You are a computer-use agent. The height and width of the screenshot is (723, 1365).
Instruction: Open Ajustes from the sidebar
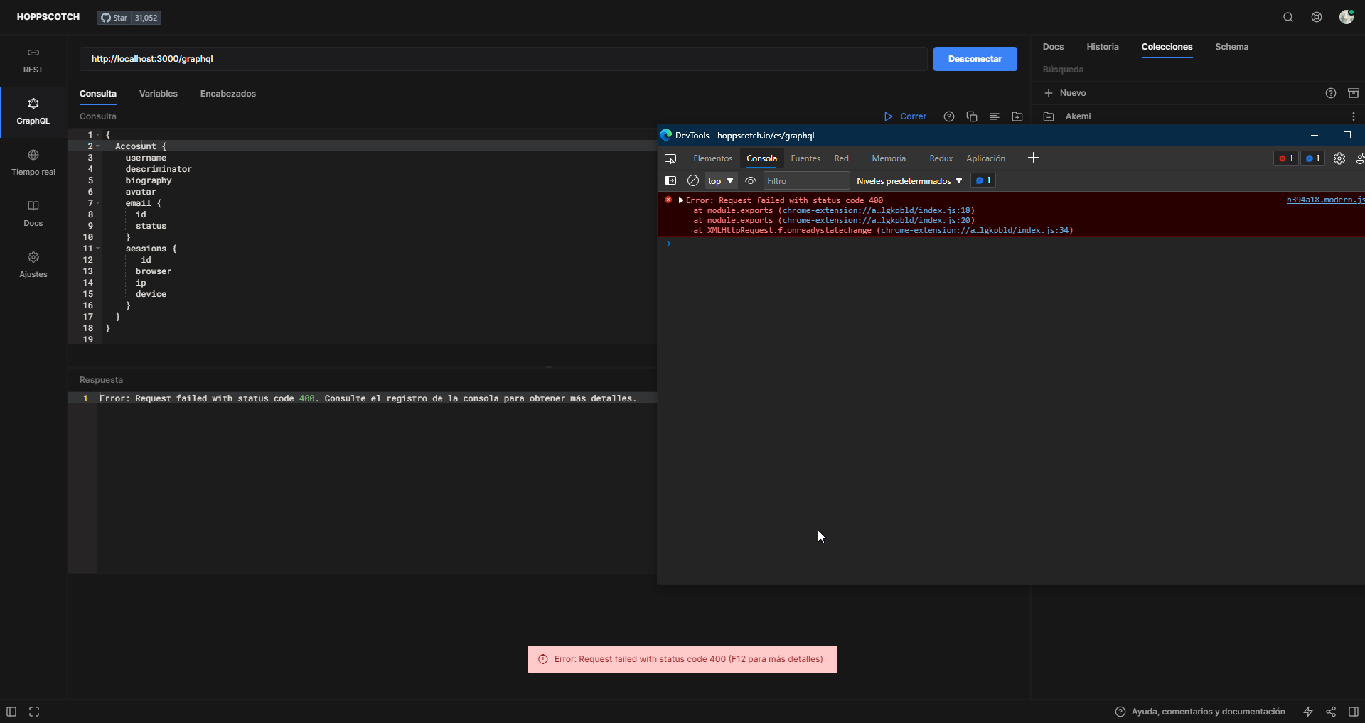click(x=33, y=264)
